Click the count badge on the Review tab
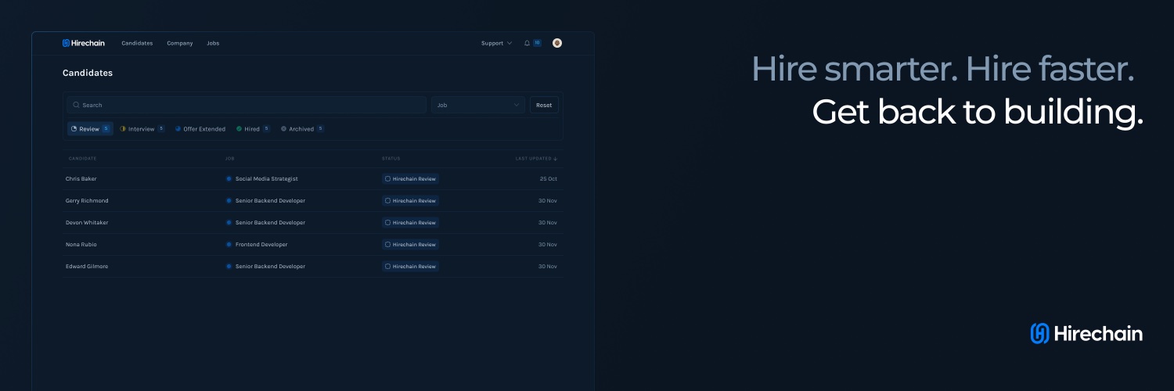This screenshot has width=1174, height=391. click(x=106, y=128)
